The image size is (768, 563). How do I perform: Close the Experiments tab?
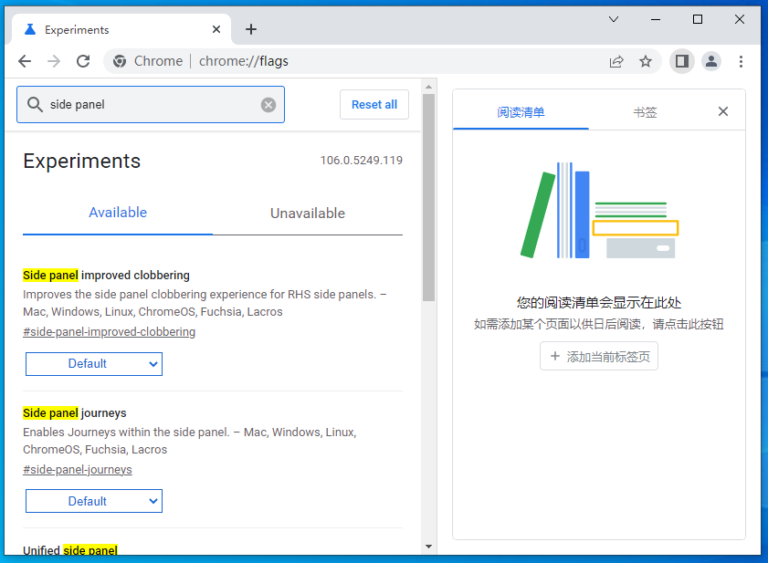[x=216, y=29]
